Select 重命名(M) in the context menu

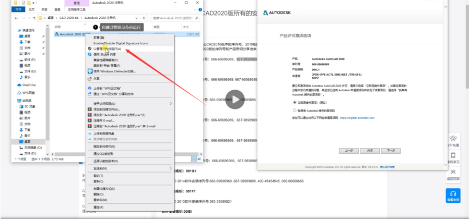click(x=100, y=200)
